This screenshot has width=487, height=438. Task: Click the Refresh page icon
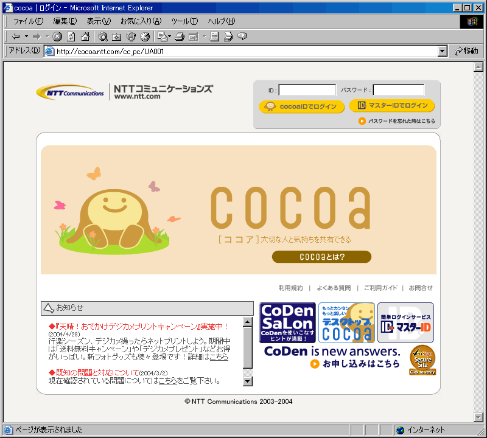(71, 36)
